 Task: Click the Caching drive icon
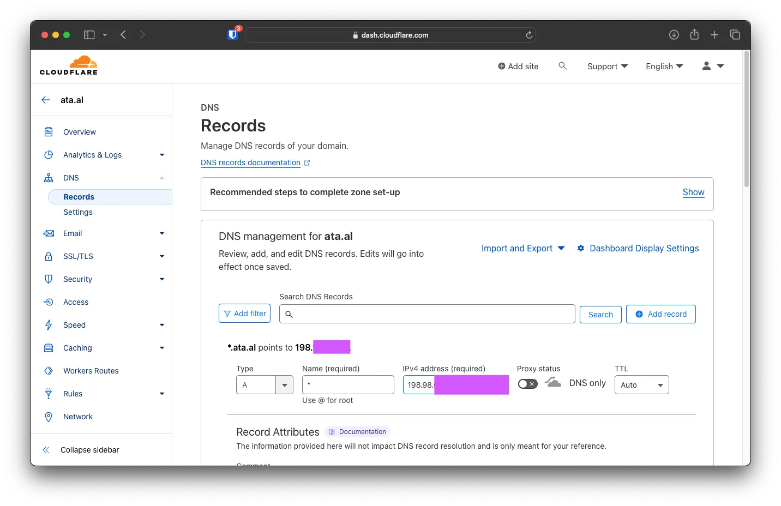point(49,348)
